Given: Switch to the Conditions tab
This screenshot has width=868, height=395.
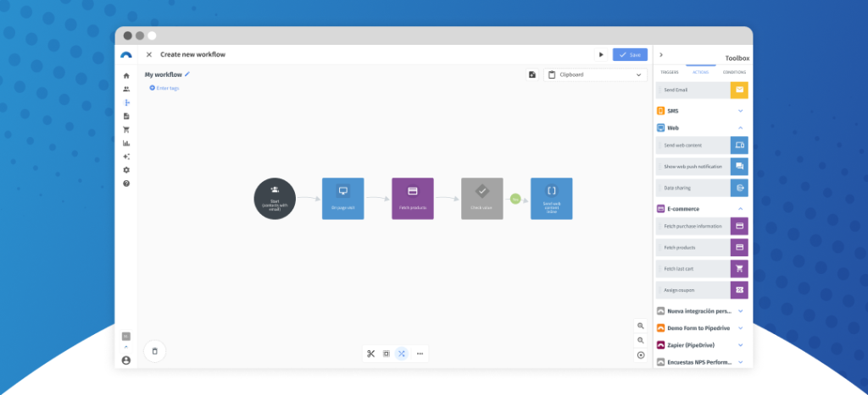Looking at the screenshot, I should 734,72.
